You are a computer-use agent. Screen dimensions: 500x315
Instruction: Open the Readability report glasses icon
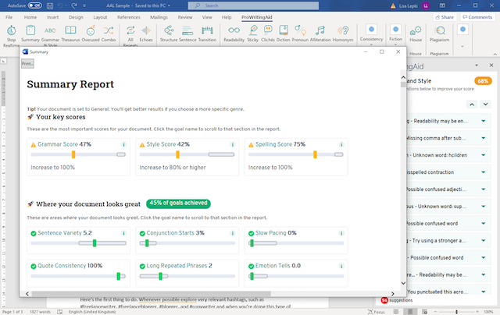(234, 30)
